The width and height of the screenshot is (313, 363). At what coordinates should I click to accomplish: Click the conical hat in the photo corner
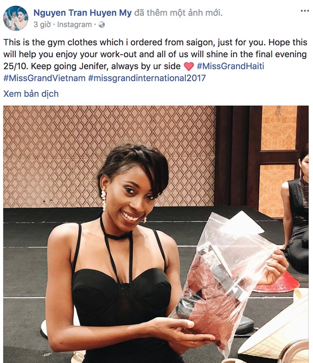coord(278,333)
